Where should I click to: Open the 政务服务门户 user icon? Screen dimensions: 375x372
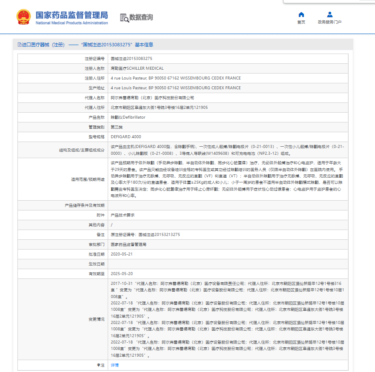click(x=329, y=14)
